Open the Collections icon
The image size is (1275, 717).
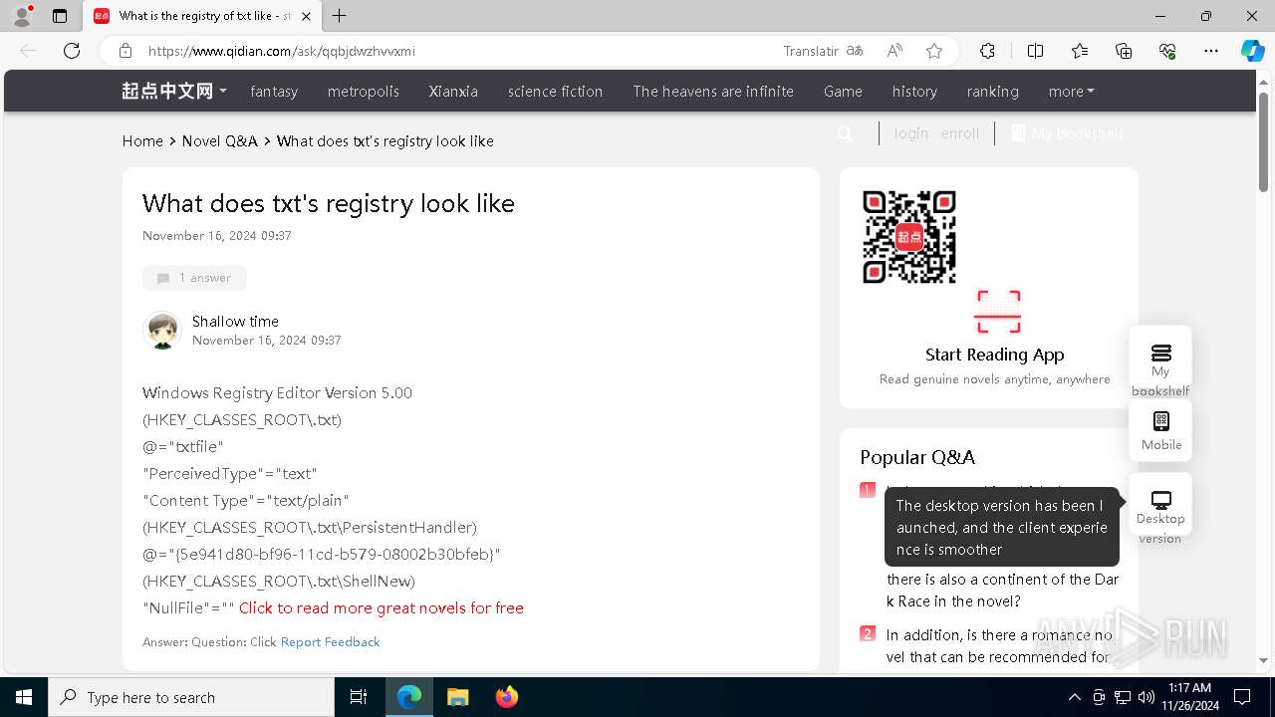(x=1124, y=51)
